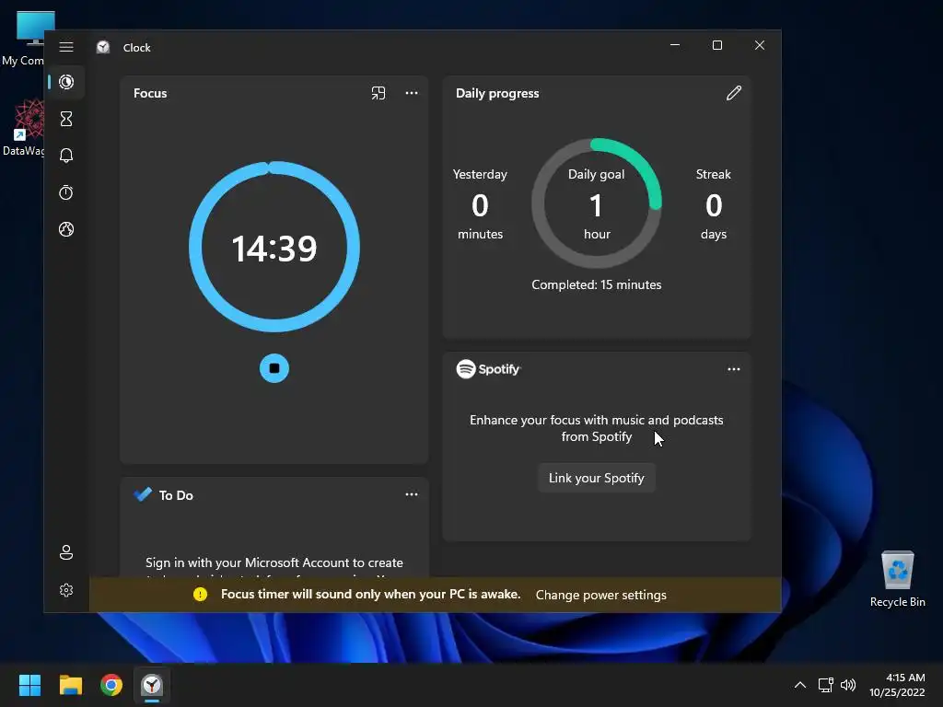The image size is (943, 707).
Task: Open the hamburger navigation menu
Action: [66, 47]
